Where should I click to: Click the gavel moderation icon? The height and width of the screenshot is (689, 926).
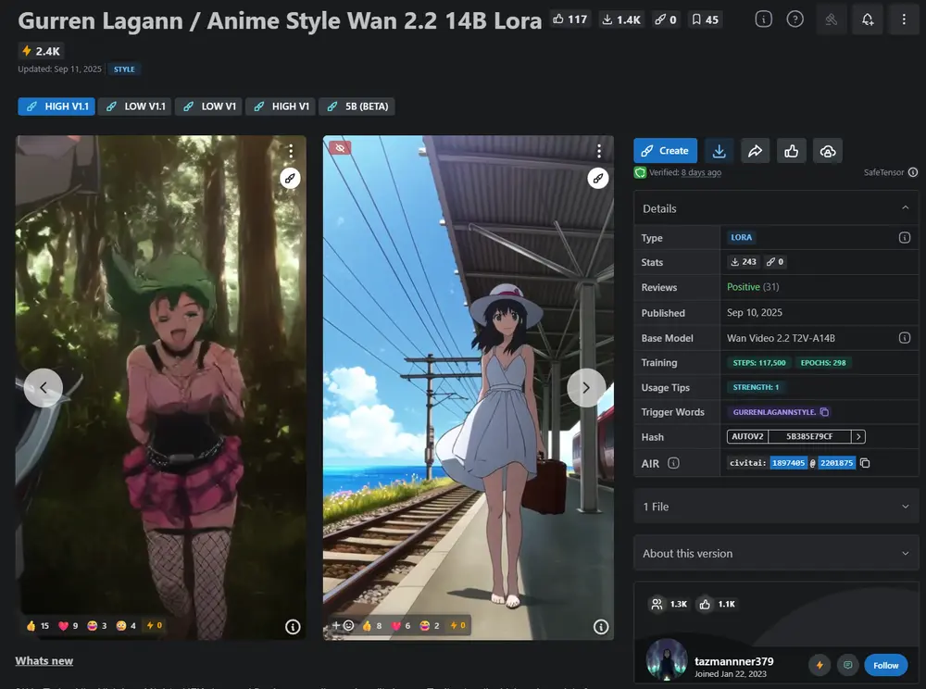click(x=831, y=19)
